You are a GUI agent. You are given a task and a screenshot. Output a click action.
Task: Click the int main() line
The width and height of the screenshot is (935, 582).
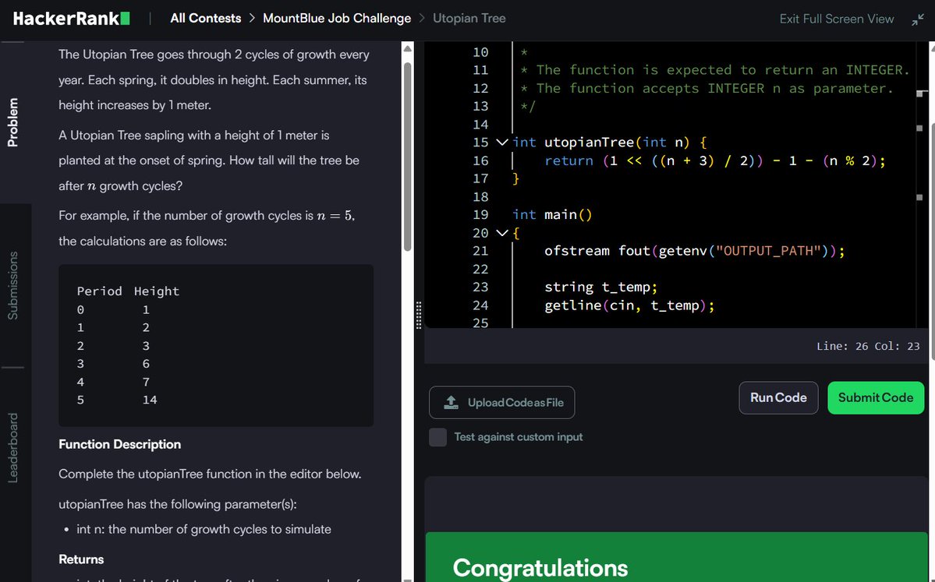pyautogui.click(x=552, y=214)
